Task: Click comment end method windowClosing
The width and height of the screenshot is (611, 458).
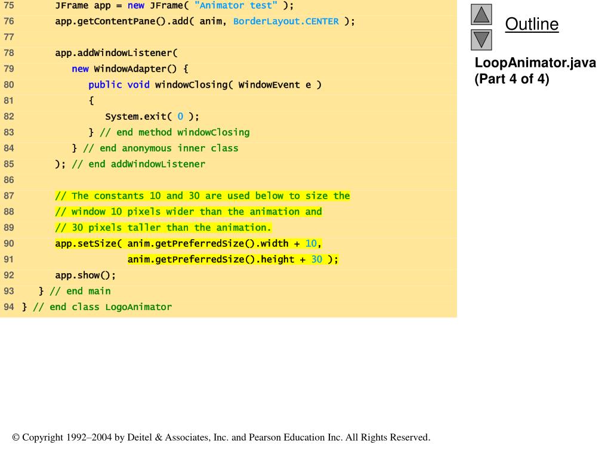Action: [x=175, y=132]
